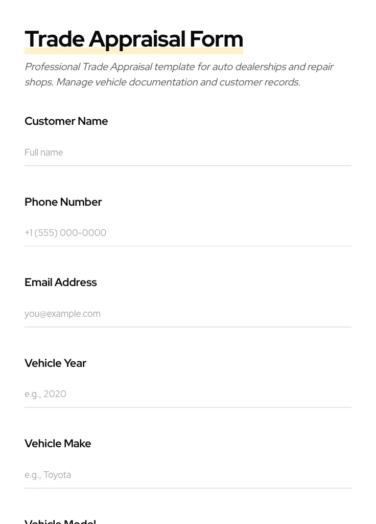
Task: Click the 'Full name' placeholder text
Action: tap(44, 152)
